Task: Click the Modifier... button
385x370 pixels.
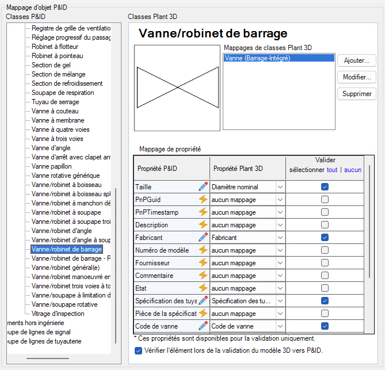Action: click(x=357, y=77)
